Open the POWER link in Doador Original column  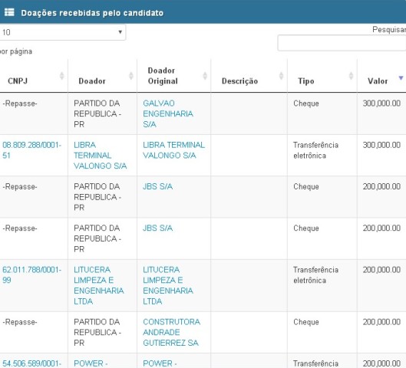pyautogui.click(x=160, y=363)
